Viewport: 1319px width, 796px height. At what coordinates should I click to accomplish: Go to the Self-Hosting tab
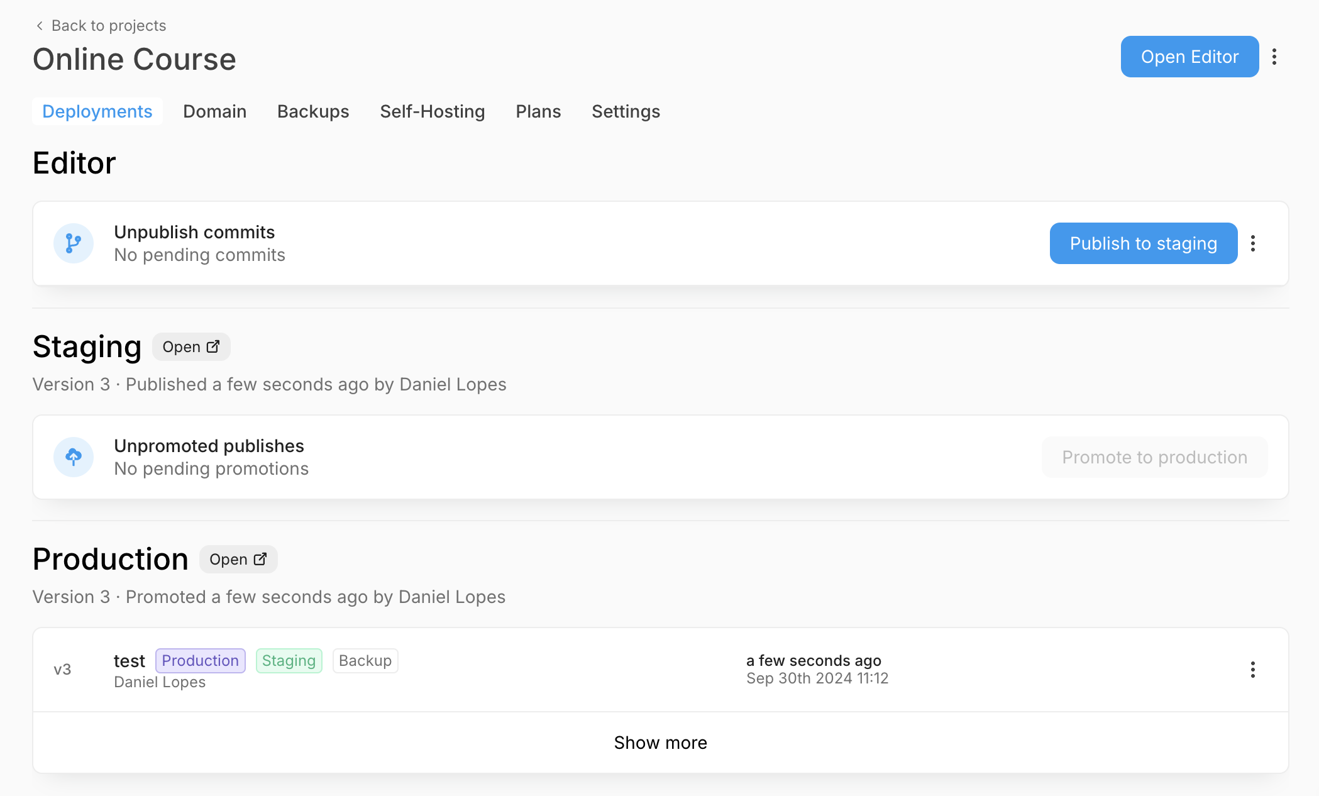432,111
